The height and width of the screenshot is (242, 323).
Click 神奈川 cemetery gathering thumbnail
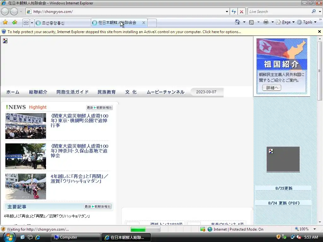click(26, 156)
